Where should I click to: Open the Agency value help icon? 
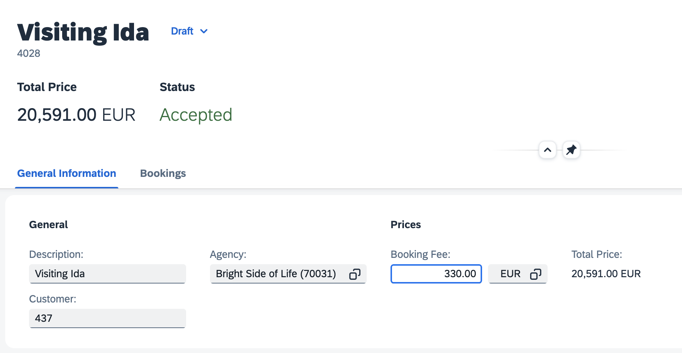pyautogui.click(x=355, y=274)
